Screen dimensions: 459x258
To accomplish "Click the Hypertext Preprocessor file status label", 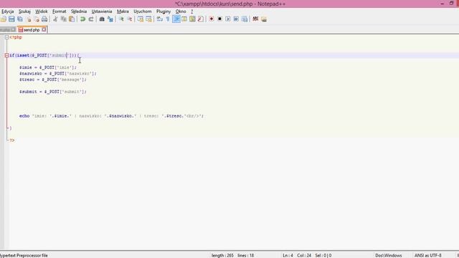I will [24, 255].
